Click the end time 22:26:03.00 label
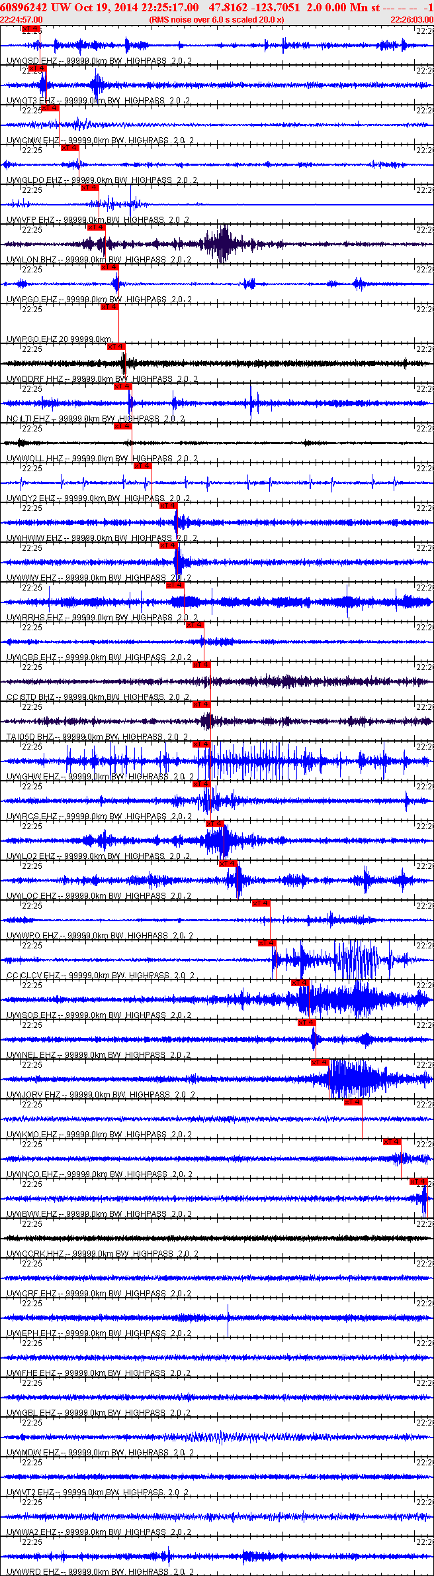This screenshot has height=1576, width=434. point(412,20)
